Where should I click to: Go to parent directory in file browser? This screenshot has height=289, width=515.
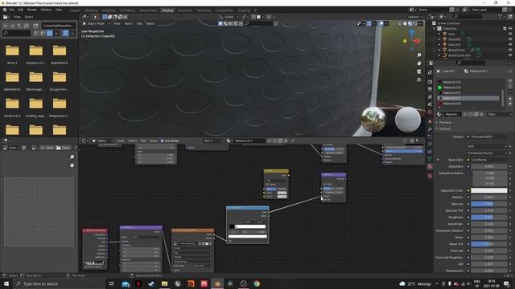coord(19,26)
